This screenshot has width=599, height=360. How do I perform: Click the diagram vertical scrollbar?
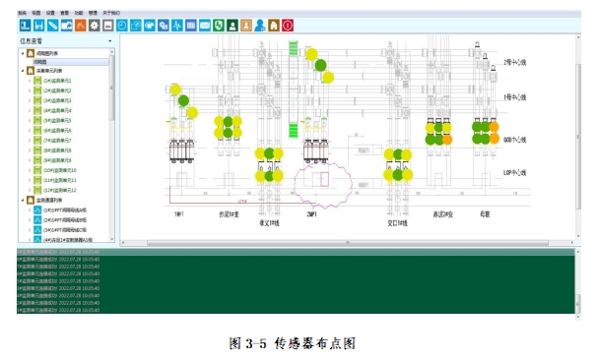coord(578,136)
